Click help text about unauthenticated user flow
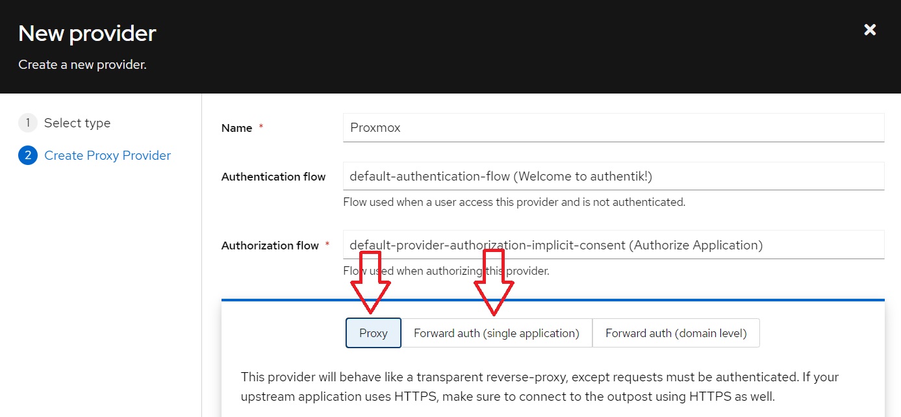901x417 pixels. 513,202
